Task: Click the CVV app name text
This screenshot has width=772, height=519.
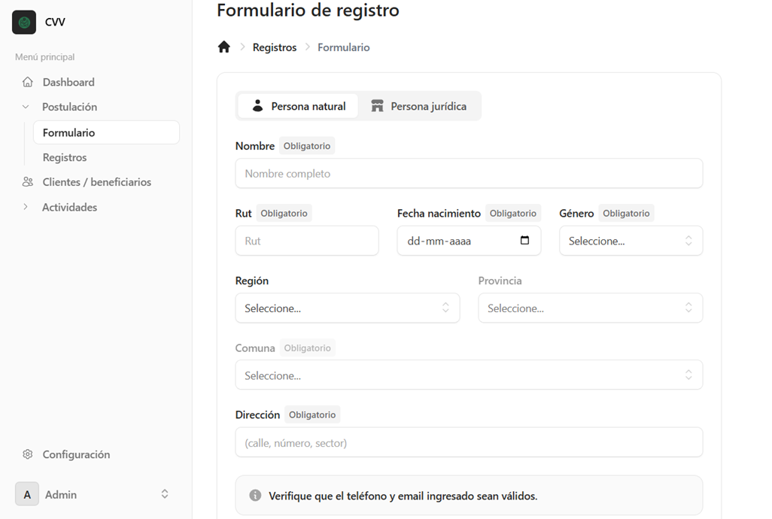Action: coord(55,22)
